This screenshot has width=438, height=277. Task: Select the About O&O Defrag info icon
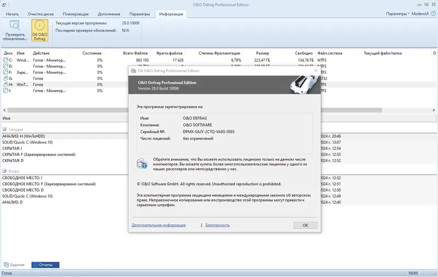(x=39, y=25)
